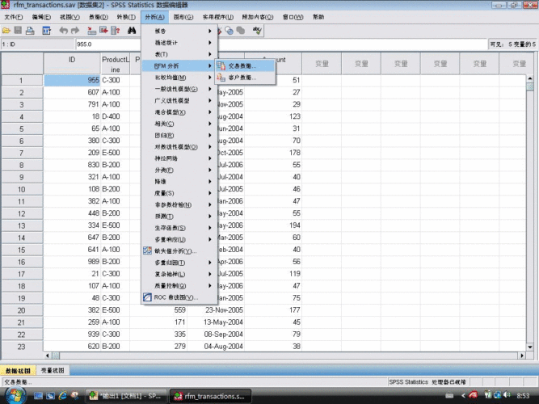The width and height of the screenshot is (539, 404).
Task: Click the network tray icon
Action: 497,395
